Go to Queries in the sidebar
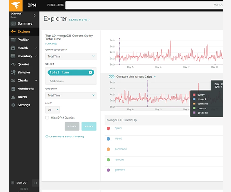Screen dimensions: 231x192 pyautogui.click(x=24, y=65)
